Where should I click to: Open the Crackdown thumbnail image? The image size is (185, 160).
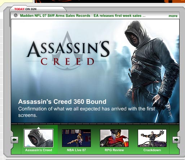click(x=152, y=138)
